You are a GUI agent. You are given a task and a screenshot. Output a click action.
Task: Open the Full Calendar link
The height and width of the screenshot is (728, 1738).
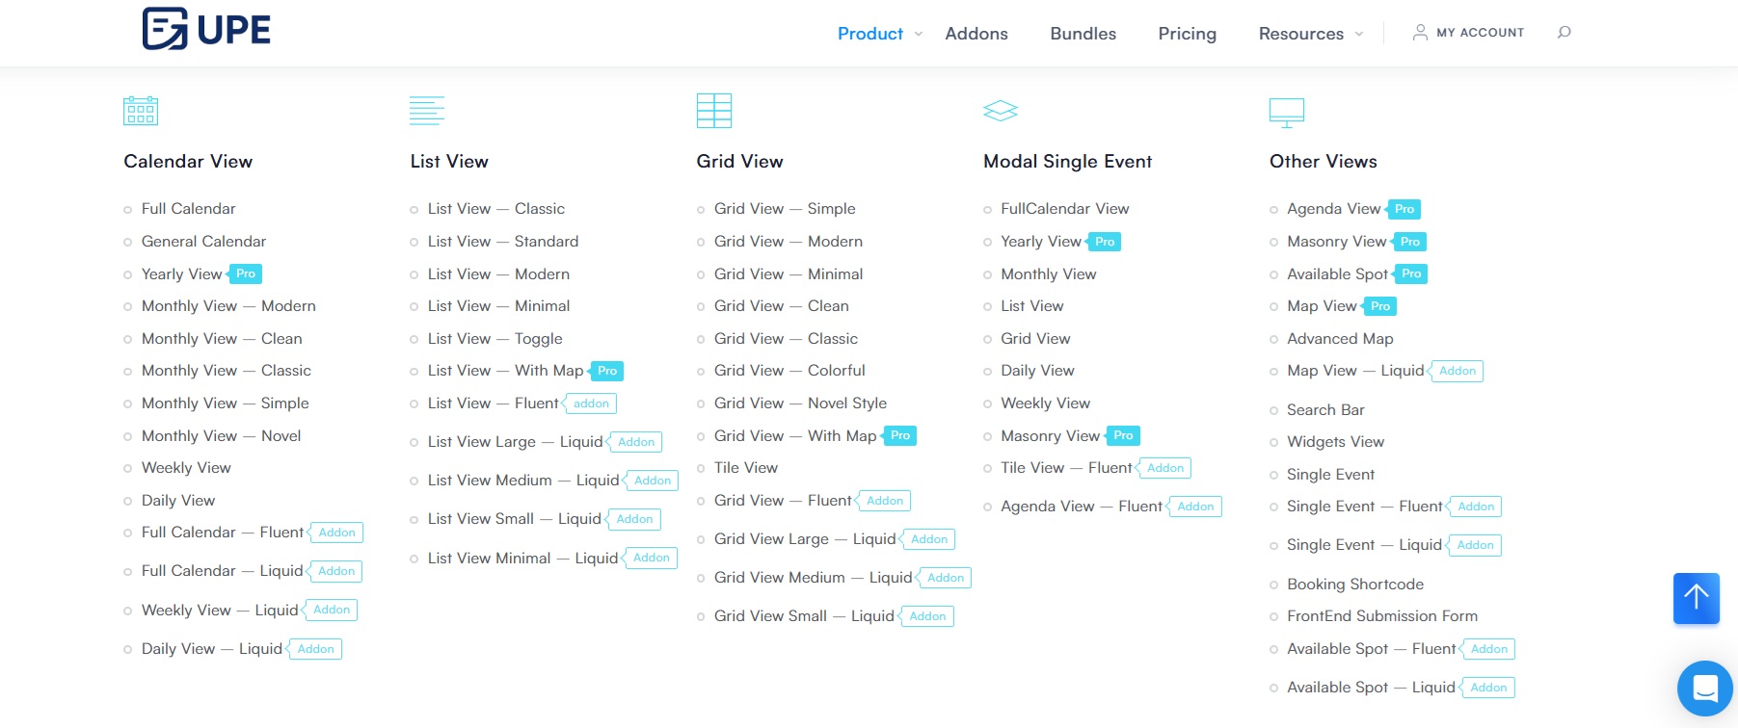click(188, 209)
